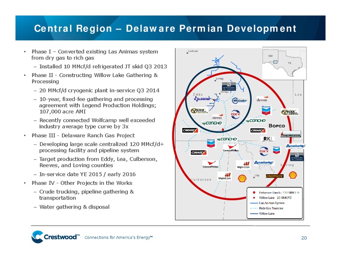Click the BOPCO logo
Viewport: 341px width, 264px height.
pyautogui.click(x=277, y=126)
